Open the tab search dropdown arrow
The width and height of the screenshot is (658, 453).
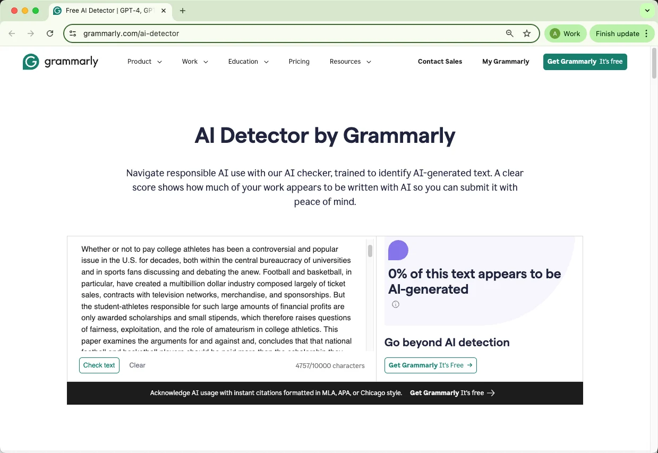click(x=647, y=11)
